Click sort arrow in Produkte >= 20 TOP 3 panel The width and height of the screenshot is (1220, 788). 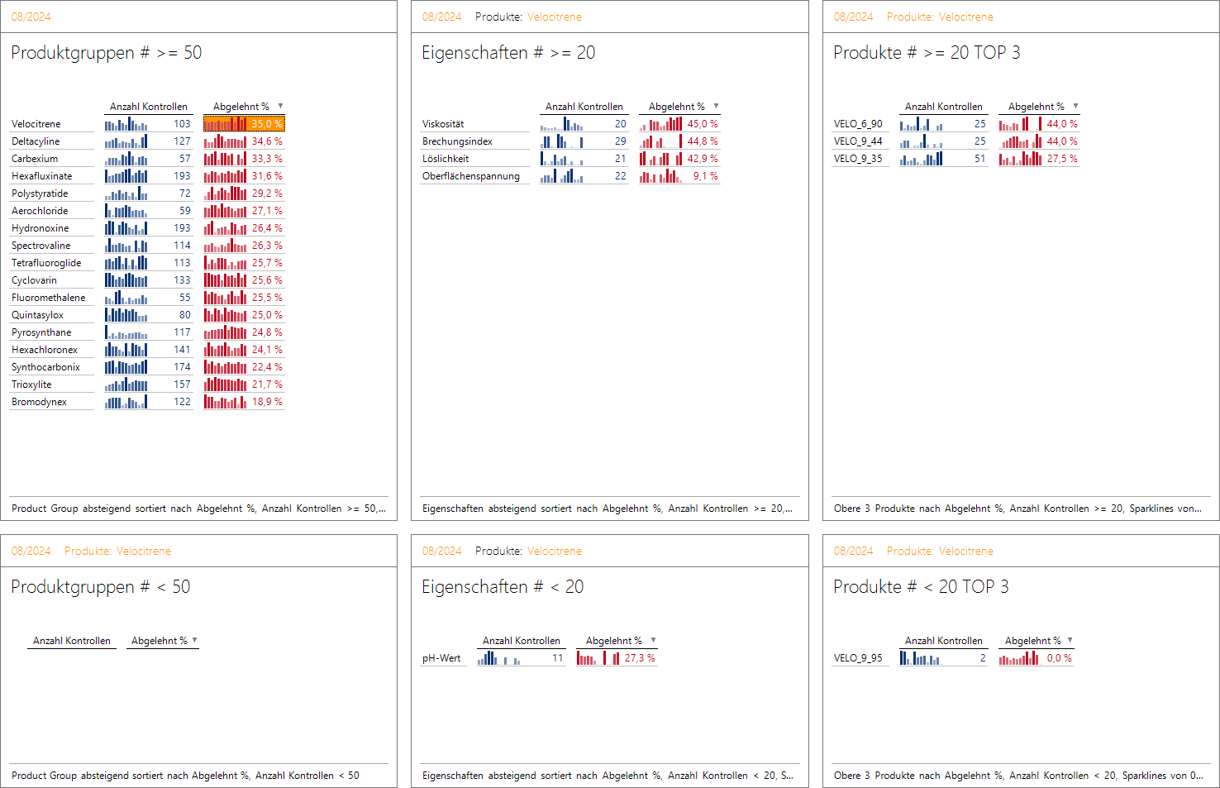click(x=1075, y=106)
